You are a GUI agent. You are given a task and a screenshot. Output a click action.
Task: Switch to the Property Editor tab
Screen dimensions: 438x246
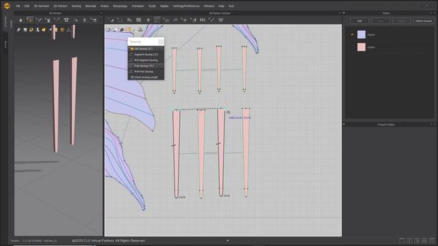(386, 124)
